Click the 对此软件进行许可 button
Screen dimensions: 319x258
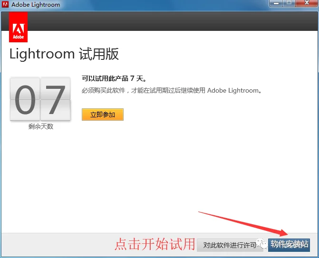click(230, 245)
